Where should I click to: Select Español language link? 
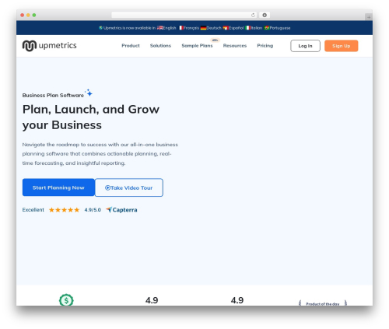pyautogui.click(x=233, y=28)
